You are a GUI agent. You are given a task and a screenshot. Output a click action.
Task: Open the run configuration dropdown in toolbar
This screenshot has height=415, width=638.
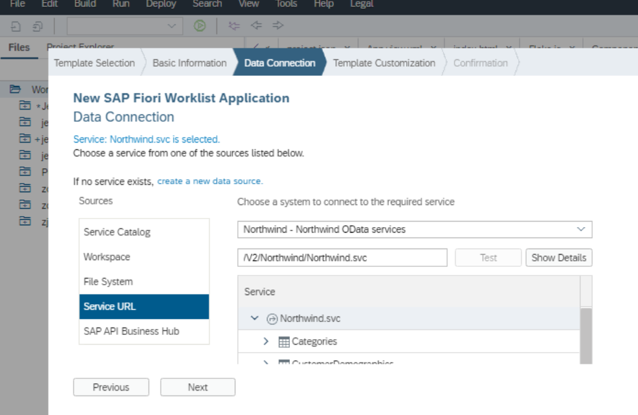[125, 26]
